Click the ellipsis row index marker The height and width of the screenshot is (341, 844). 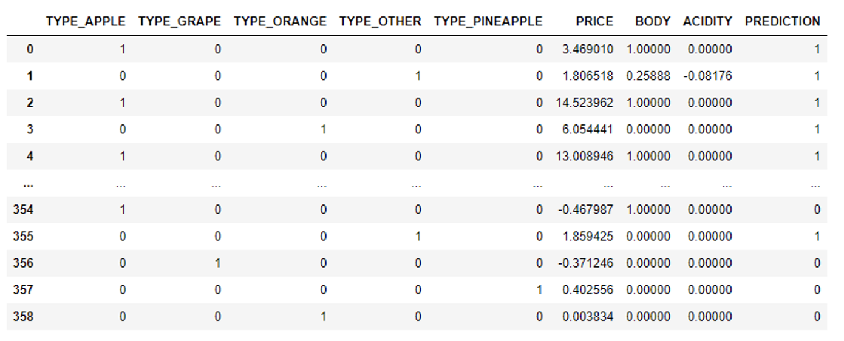(29, 184)
